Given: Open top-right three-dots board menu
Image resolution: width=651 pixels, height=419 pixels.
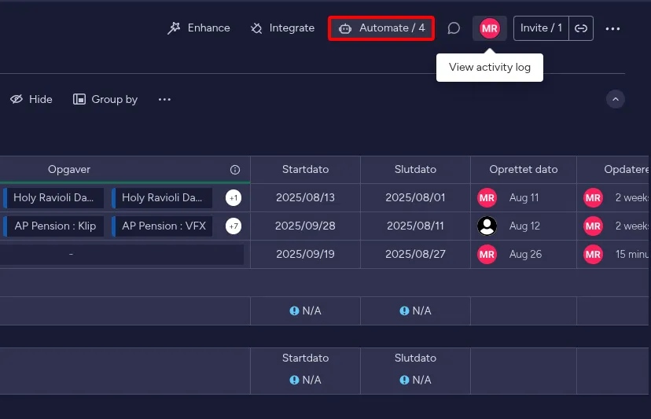Looking at the screenshot, I should point(613,28).
